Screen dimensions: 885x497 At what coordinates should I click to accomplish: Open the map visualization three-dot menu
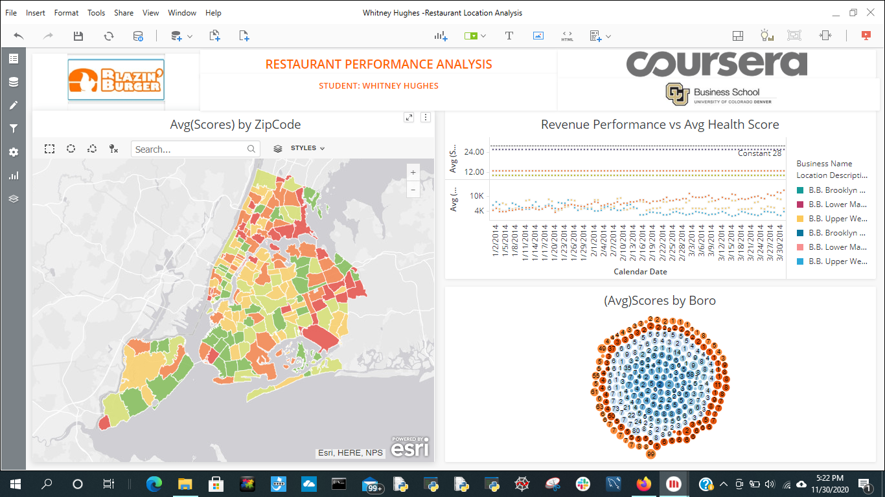pyautogui.click(x=426, y=117)
